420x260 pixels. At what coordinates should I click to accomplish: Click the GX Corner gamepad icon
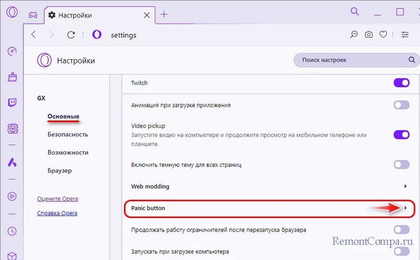point(32,15)
